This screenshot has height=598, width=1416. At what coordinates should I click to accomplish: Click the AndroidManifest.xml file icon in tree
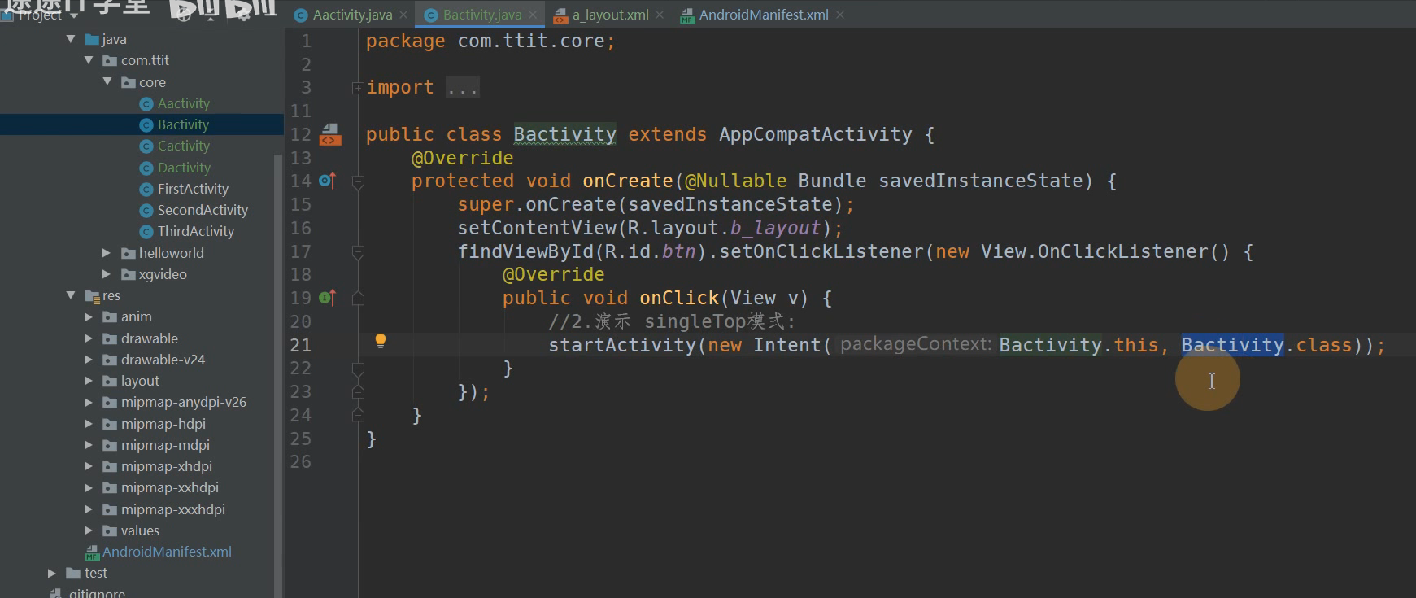tap(92, 552)
